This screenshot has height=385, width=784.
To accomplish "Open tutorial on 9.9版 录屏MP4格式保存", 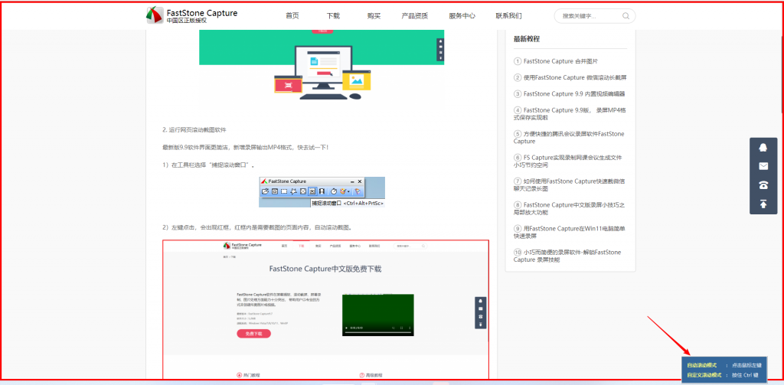I will [570, 113].
